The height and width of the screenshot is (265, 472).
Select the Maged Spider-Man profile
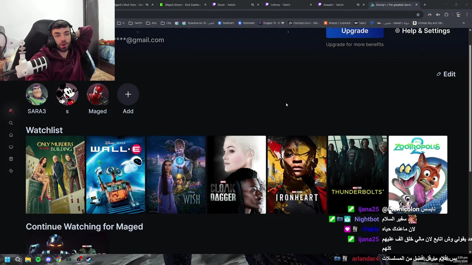(x=97, y=95)
